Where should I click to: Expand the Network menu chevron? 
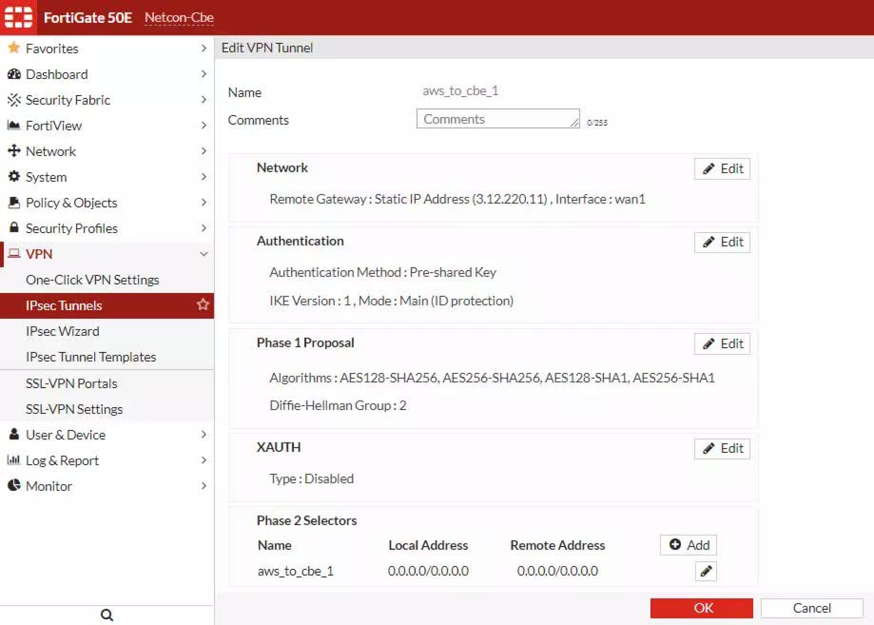coord(204,151)
